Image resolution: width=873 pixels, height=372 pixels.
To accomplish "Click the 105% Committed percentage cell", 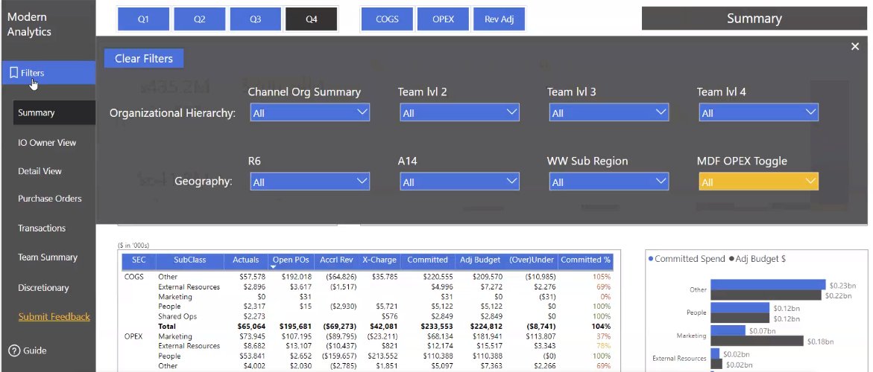I will (602, 277).
